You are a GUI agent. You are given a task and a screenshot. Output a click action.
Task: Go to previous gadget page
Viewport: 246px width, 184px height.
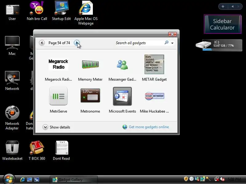(x=42, y=43)
